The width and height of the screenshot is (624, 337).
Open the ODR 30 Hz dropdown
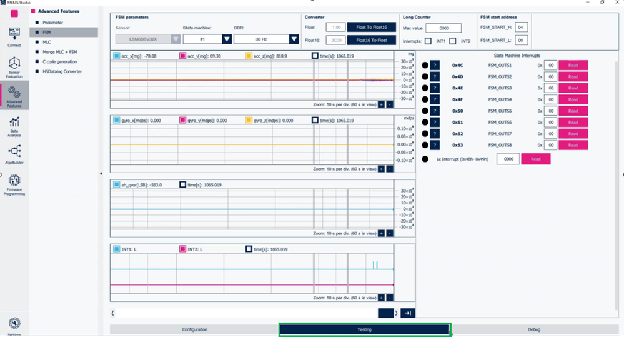point(266,39)
